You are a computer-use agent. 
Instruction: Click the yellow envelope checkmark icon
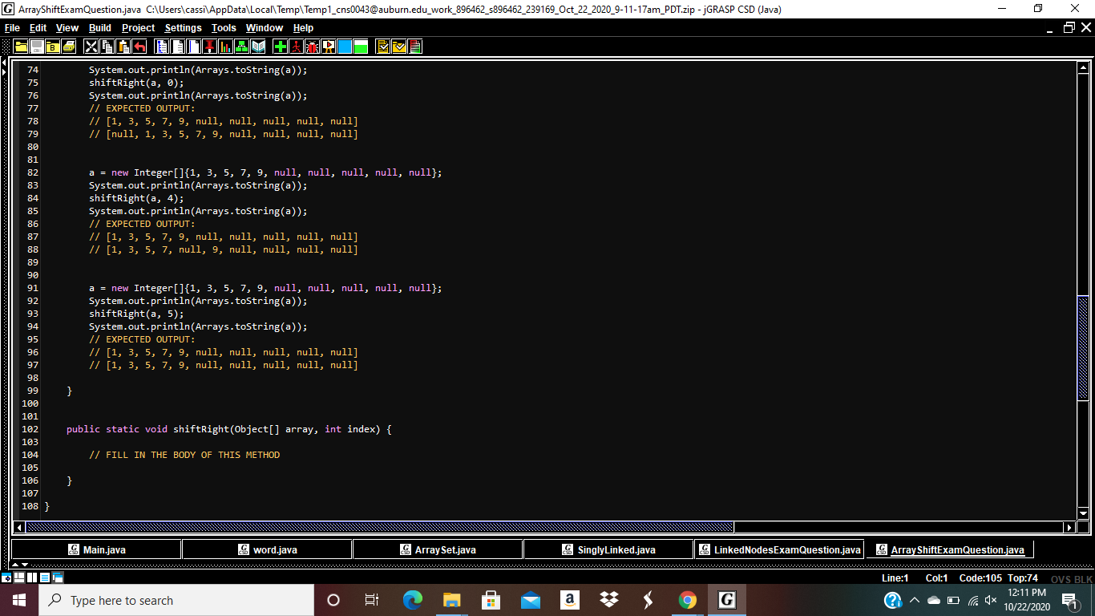coord(399,47)
